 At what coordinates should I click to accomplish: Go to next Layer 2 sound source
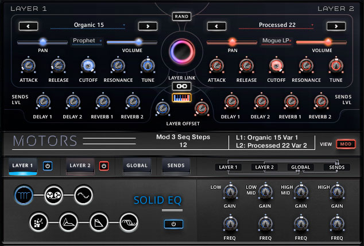click(336, 26)
